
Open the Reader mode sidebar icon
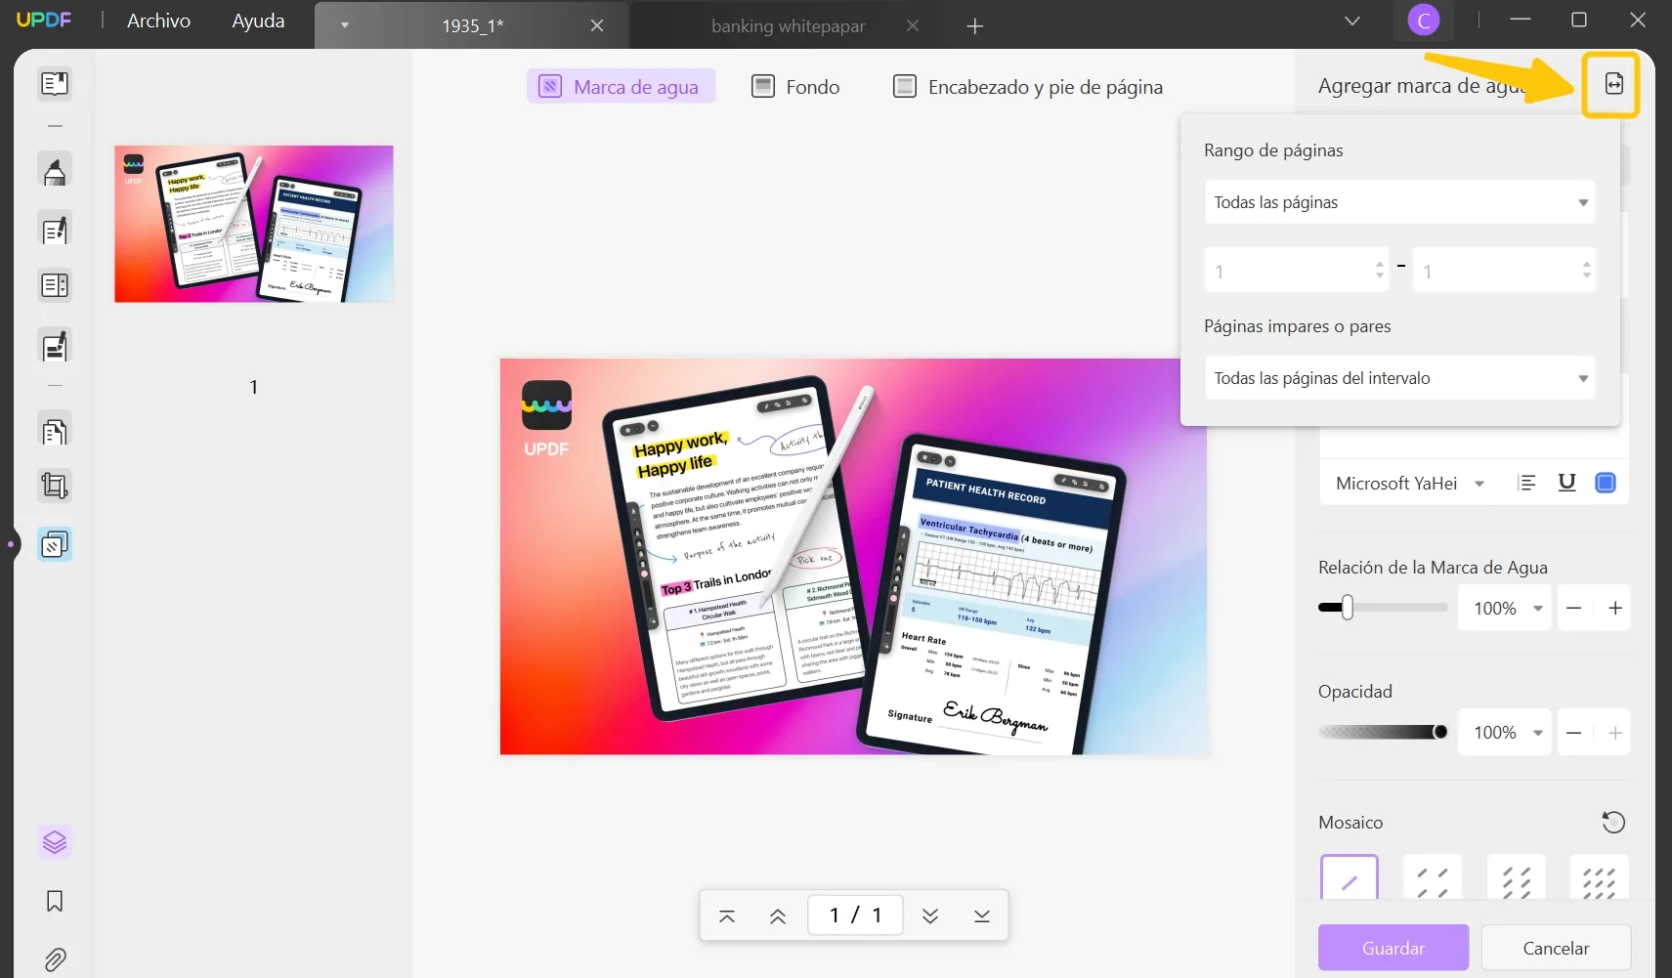[55, 83]
